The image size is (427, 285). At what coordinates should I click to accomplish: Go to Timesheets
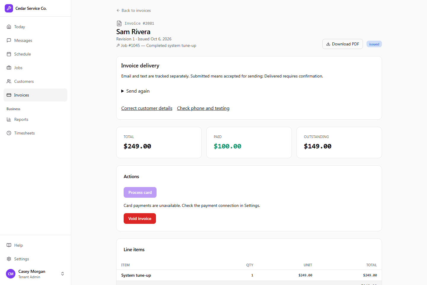[35, 133]
